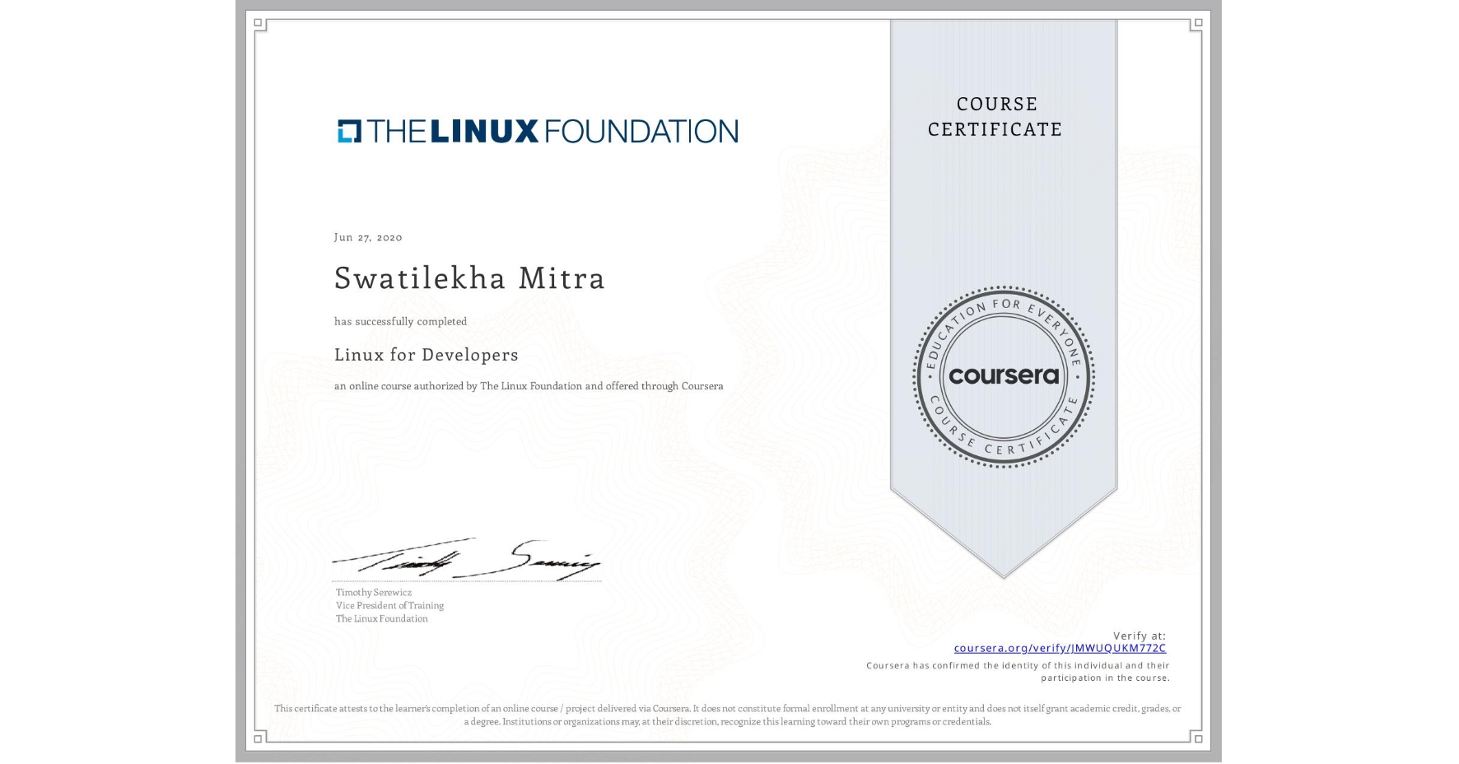This screenshot has height=764, width=1459.
Task: Open the coursera.org/verify/JMWUQUKM772C link
Action: (1060, 648)
